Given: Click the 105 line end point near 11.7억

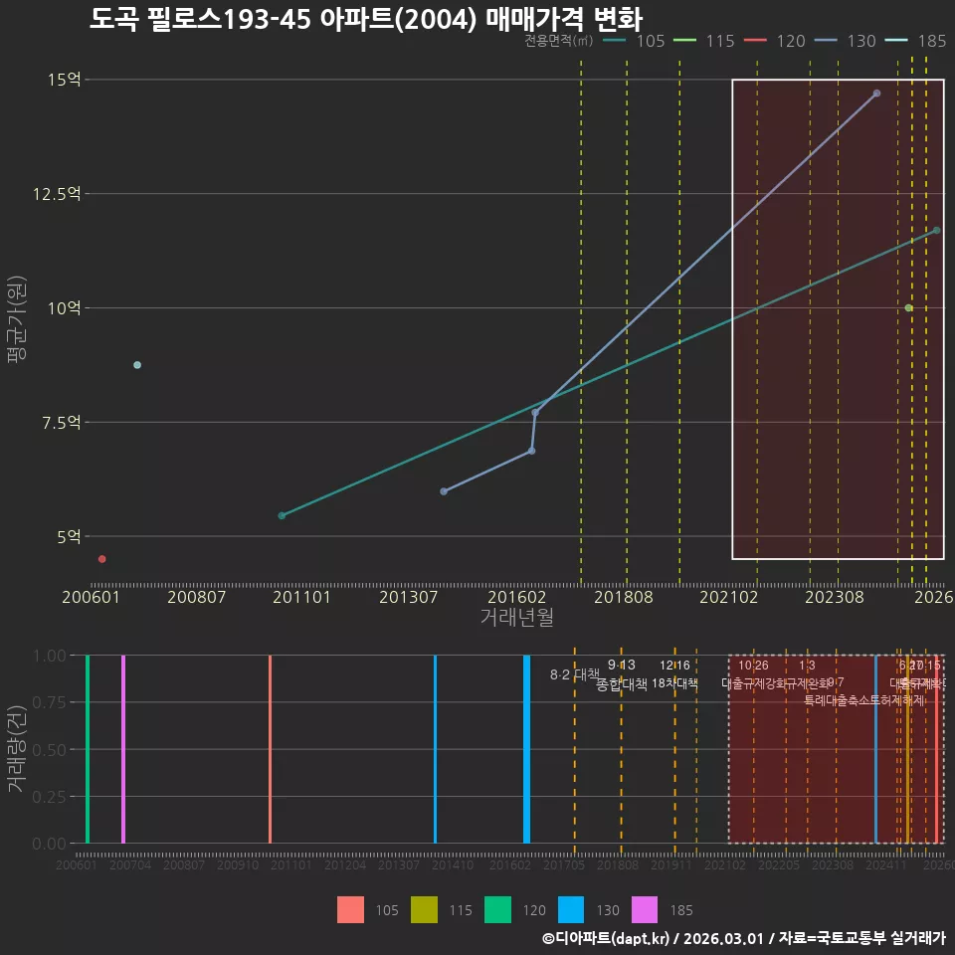Looking at the screenshot, I should [x=937, y=230].
